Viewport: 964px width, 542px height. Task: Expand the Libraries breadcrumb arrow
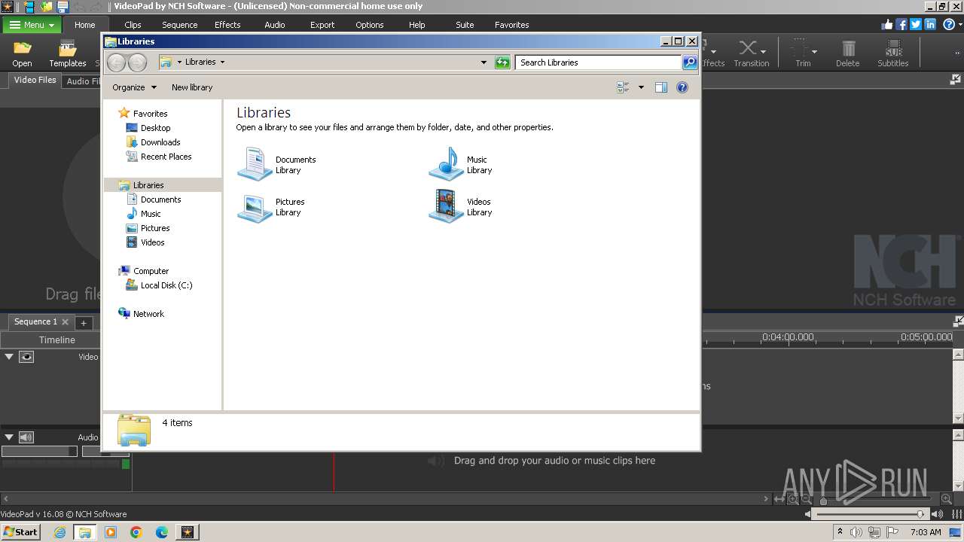pos(222,62)
